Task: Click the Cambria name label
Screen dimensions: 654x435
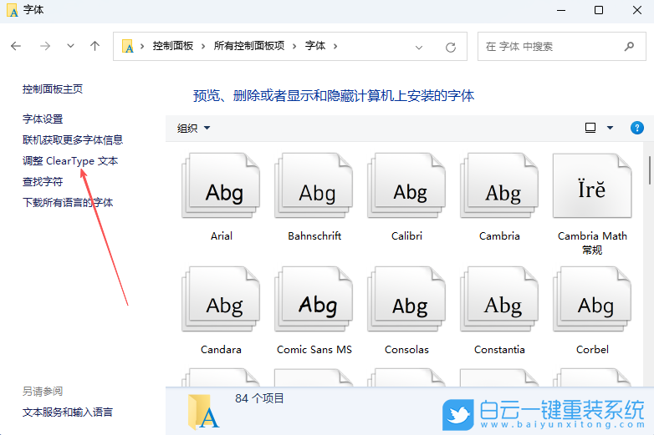Action: pos(499,236)
